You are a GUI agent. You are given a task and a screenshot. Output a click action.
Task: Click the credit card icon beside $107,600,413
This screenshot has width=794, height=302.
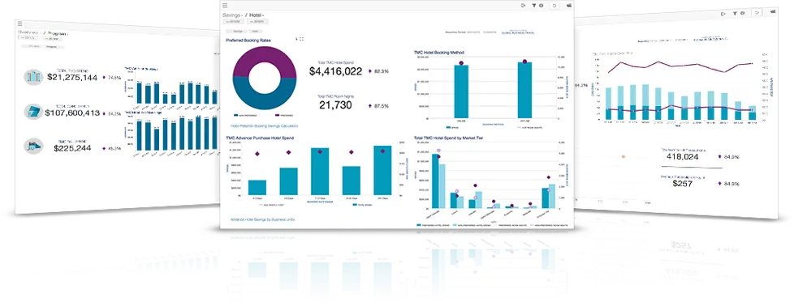click(x=33, y=112)
